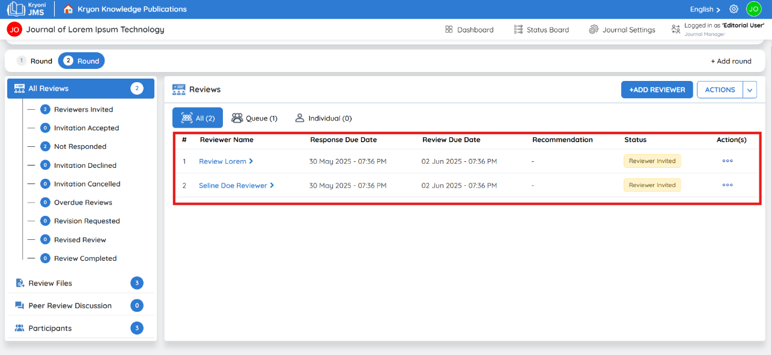The height and width of the screenshot is (355, 772).
Task: Click the Review Files count badge 3
Action: tap(137, 283)
